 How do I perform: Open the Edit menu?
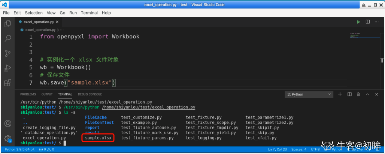pyautogui.click(x=17, y=13)
